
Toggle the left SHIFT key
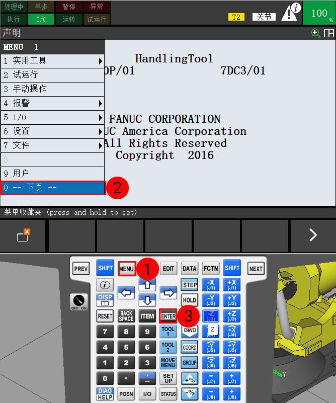(105, 268)
